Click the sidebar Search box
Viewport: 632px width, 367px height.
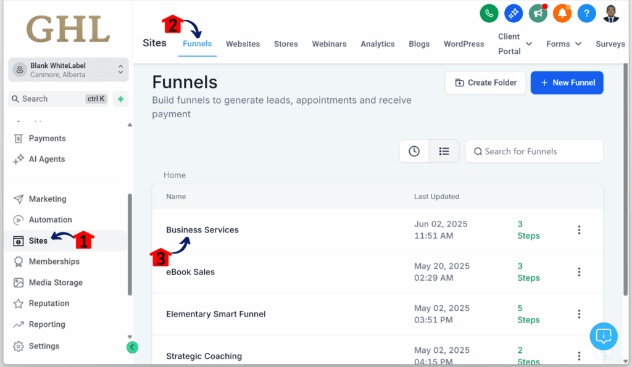[x=59, y=99]
